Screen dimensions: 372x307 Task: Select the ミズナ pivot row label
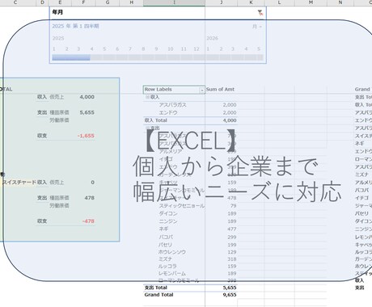click(165, 259)
